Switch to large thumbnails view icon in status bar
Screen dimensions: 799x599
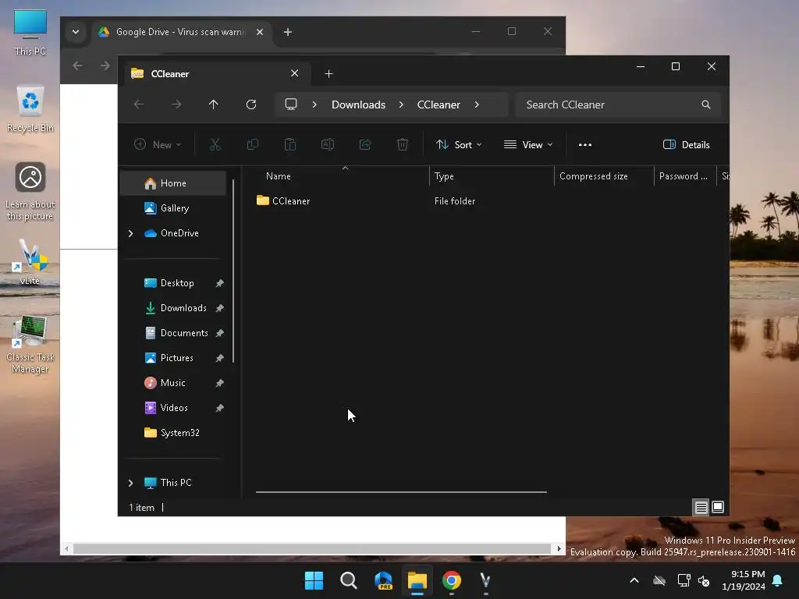pos(718,507)
